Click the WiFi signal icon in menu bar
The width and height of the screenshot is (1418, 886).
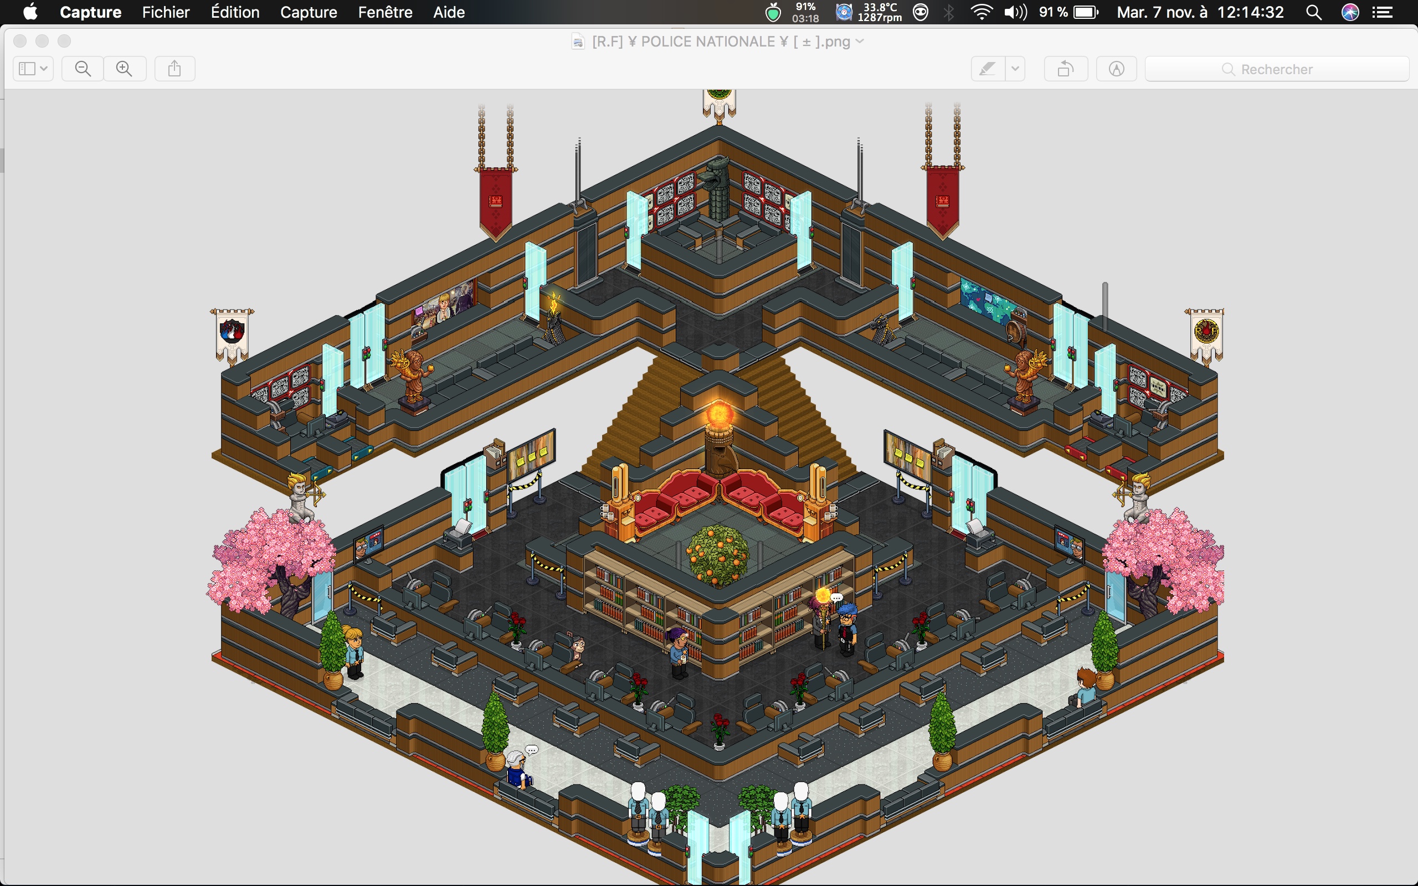[976, 12]
